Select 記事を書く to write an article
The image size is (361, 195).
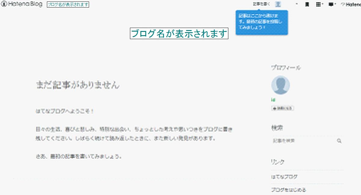260,4
